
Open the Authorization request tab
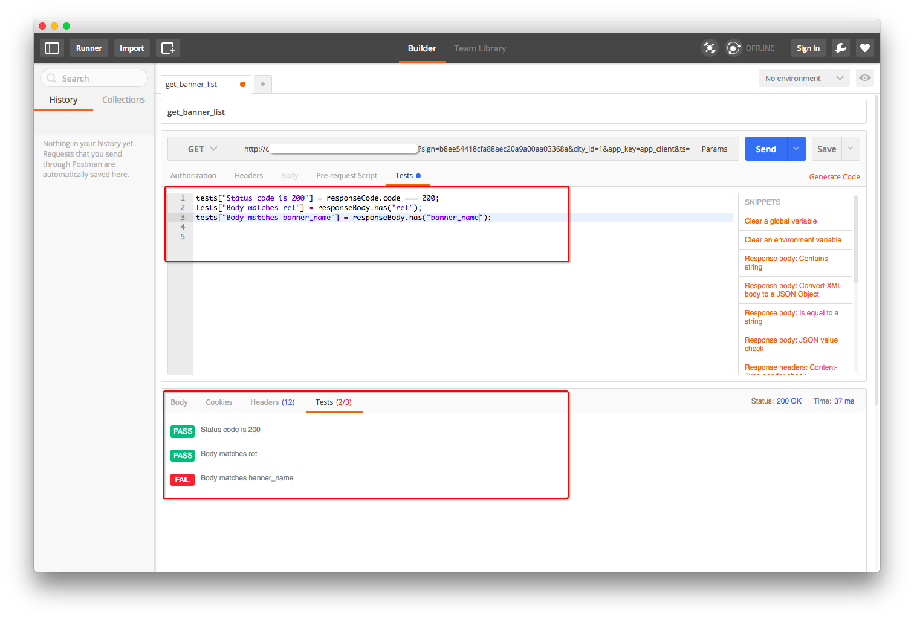click(193, 175)
